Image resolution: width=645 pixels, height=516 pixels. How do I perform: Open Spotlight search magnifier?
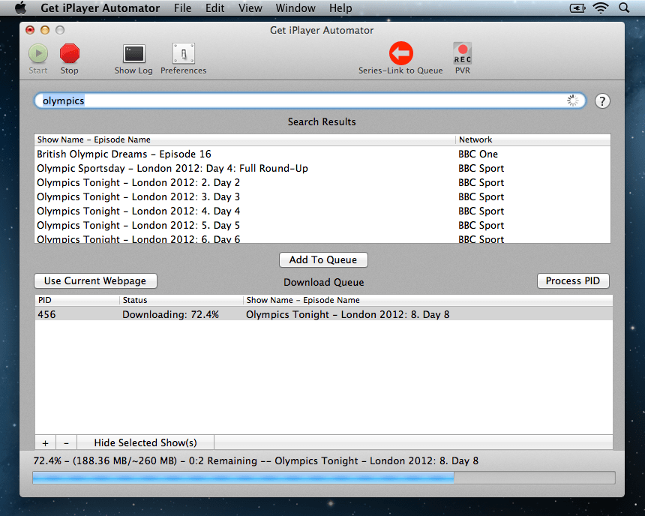click(624, 7)
